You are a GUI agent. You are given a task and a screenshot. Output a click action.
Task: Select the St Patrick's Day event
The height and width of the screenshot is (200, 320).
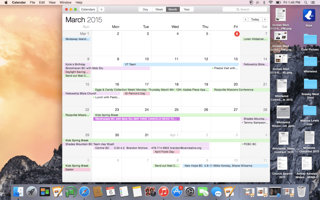136,93
